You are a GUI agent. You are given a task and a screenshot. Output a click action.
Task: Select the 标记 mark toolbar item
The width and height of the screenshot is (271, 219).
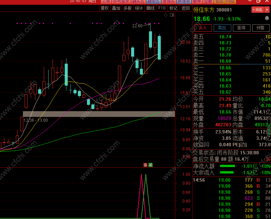(173, 8)
